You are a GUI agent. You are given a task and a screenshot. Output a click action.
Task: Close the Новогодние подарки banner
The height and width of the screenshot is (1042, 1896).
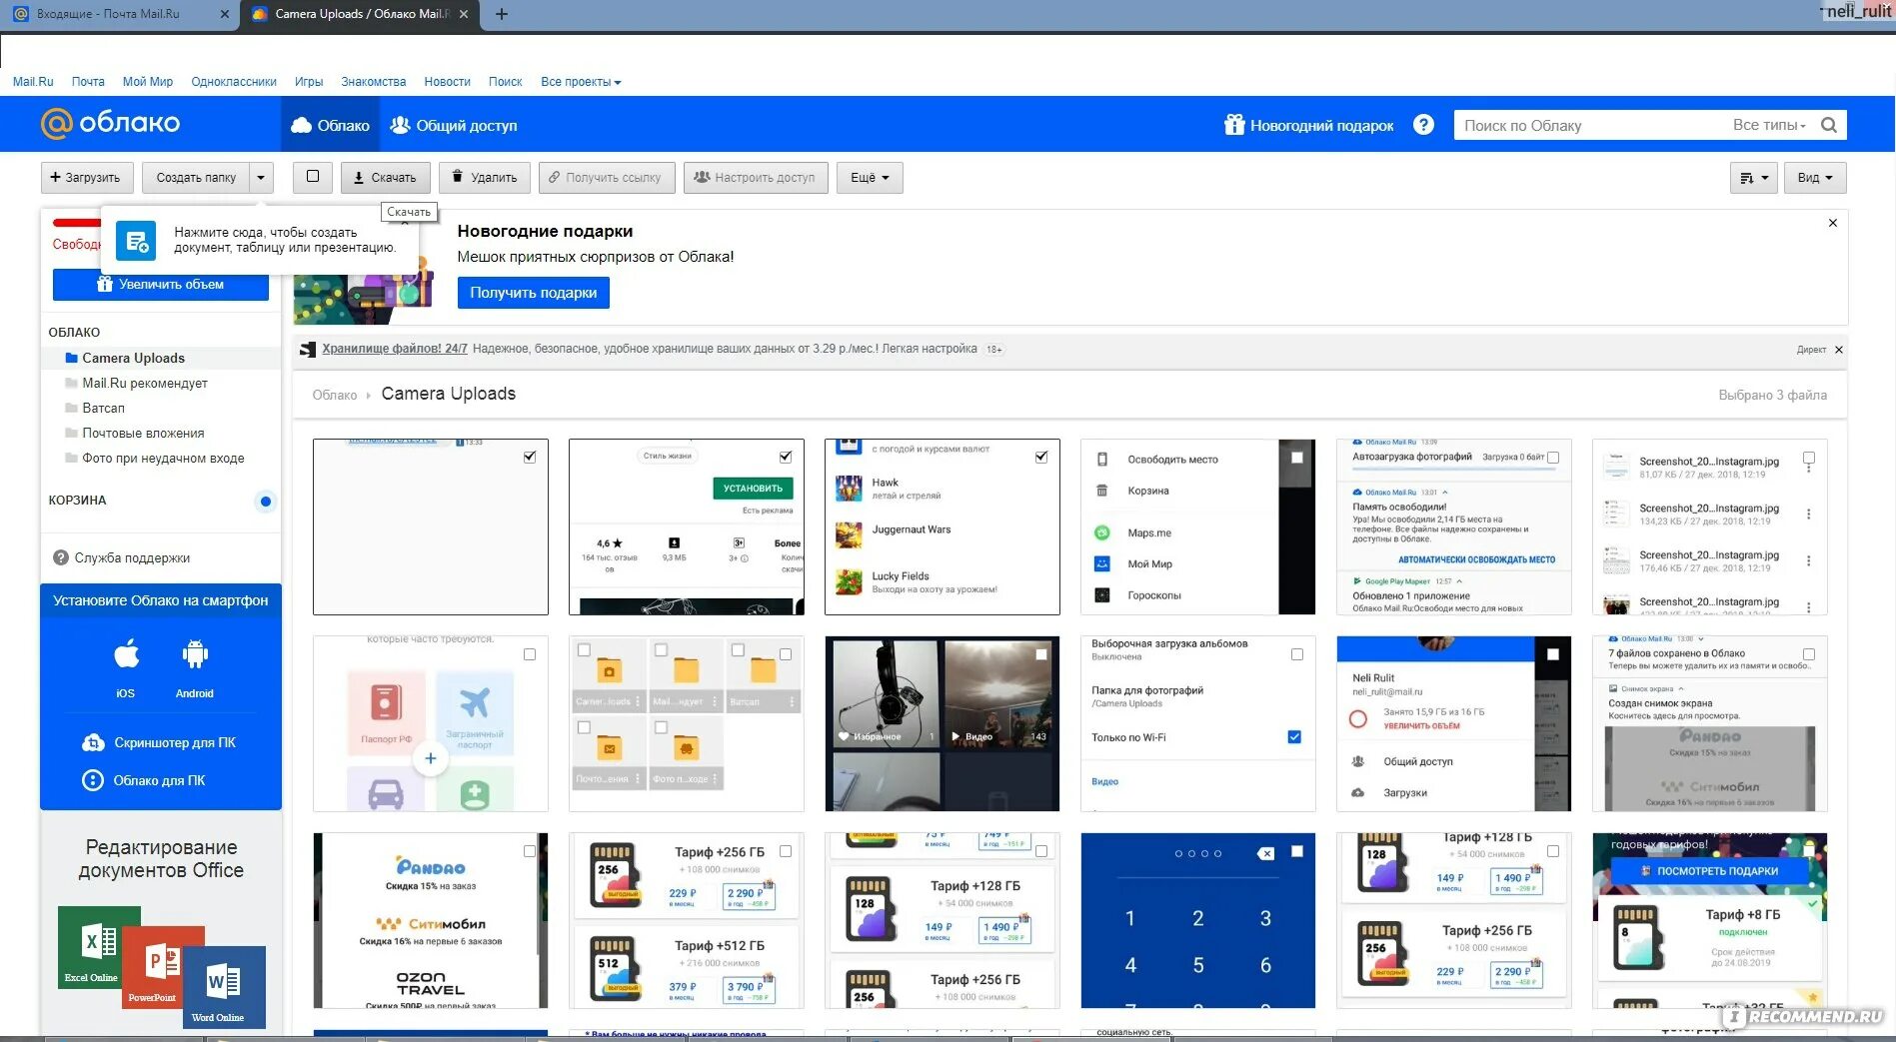click(x=1833, y=223)
